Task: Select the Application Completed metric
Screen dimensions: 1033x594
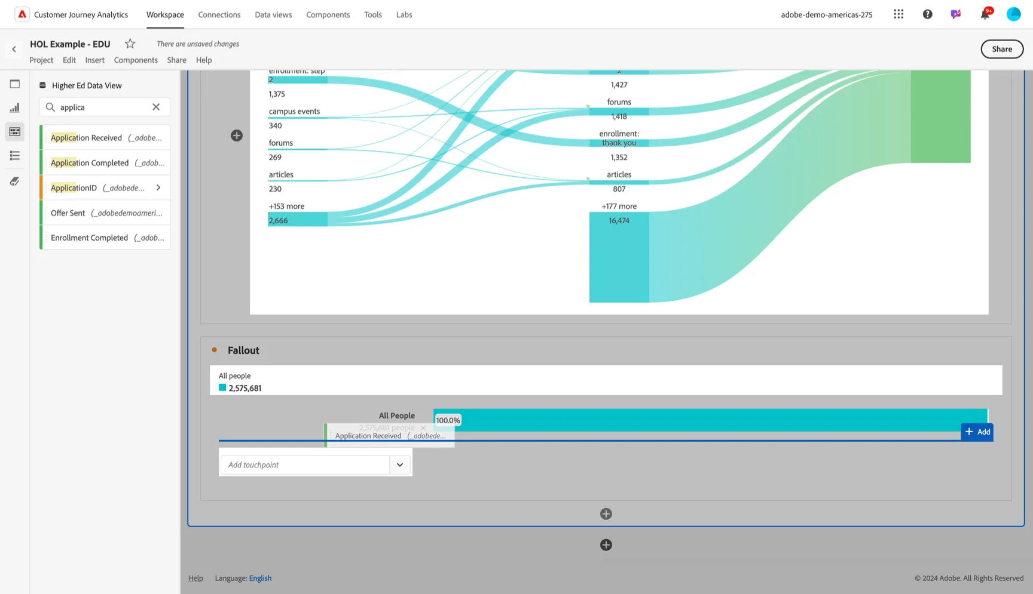Action: (106, 162)
